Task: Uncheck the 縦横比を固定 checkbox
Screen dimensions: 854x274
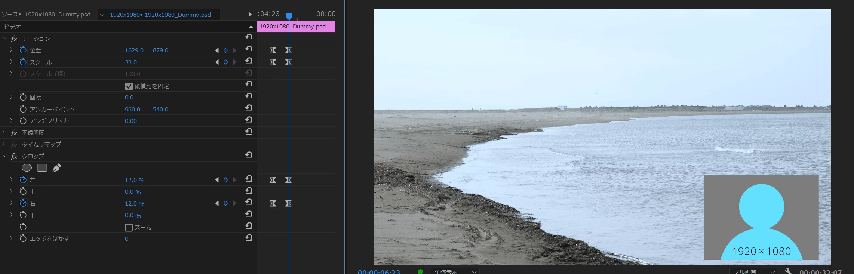Action: coord(129,86)
